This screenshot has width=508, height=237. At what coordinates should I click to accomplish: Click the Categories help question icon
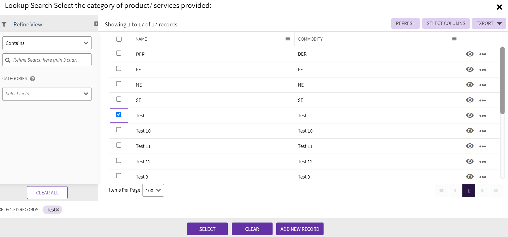click(33, 79)
